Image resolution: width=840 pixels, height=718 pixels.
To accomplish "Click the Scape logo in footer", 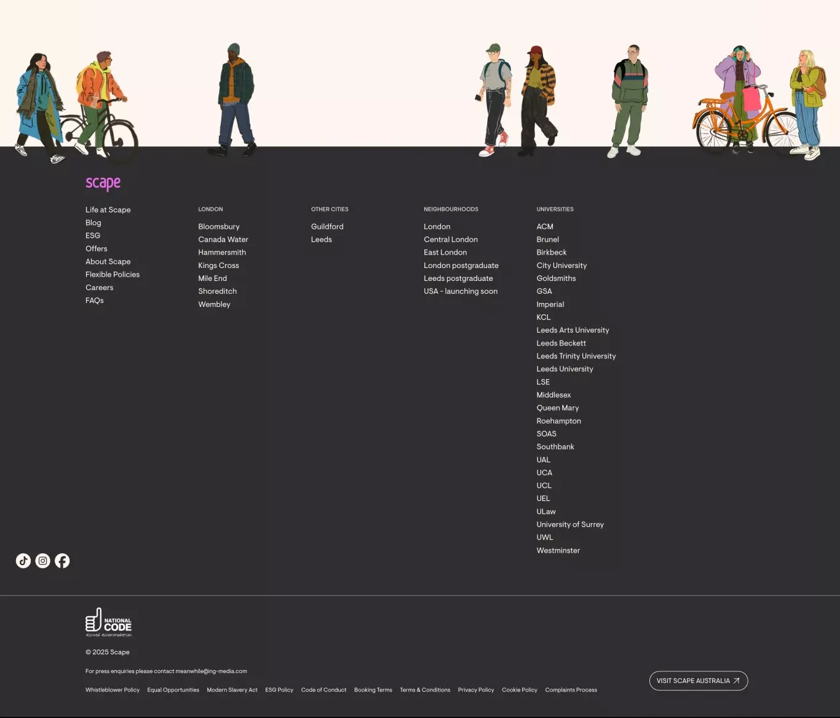I will (103, 183).
